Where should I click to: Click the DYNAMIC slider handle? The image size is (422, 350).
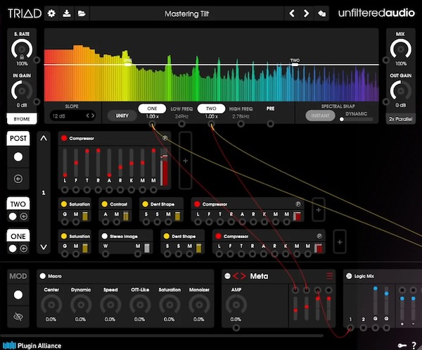click(342, 119)
